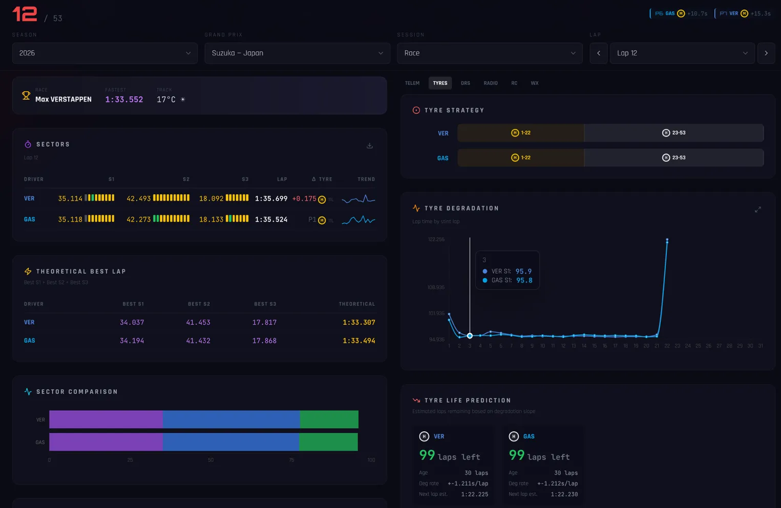Image resolution: width=781 pixels, height=508 pixels.
Task: Download the Sectors table data
Action: click(370, 146)
